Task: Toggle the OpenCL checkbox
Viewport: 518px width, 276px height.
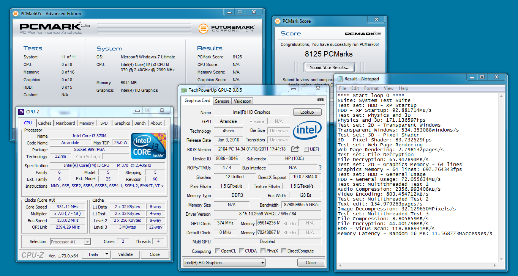Action: coord(218,251)
